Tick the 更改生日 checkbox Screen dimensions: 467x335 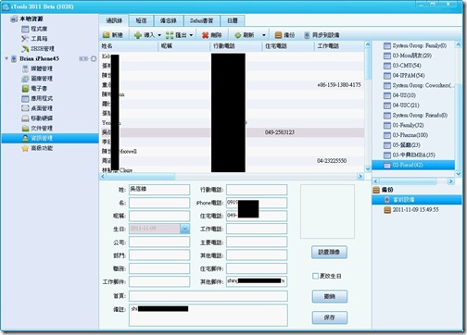[315, 276]
